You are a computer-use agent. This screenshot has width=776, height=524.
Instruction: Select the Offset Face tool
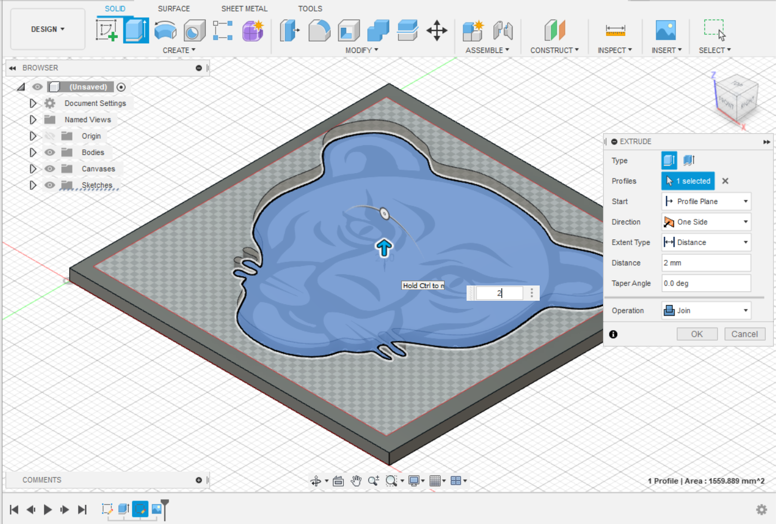pyautogui.click(x=408, y=30)
